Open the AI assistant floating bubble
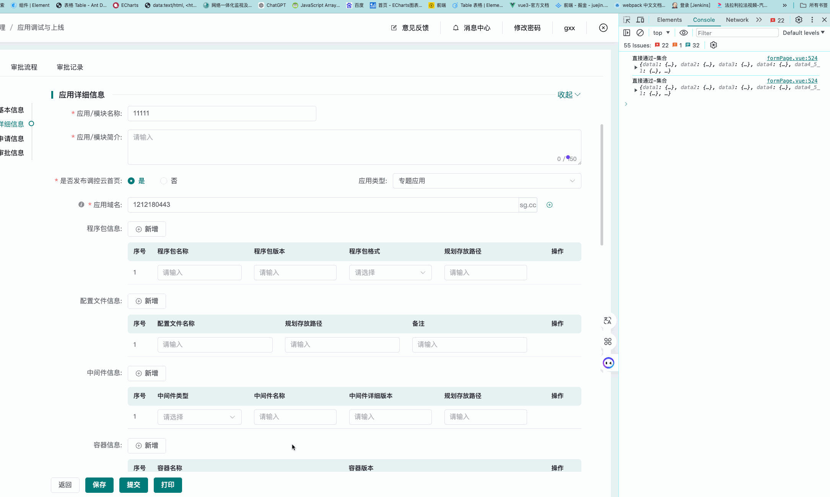 (x=608, y=362)
